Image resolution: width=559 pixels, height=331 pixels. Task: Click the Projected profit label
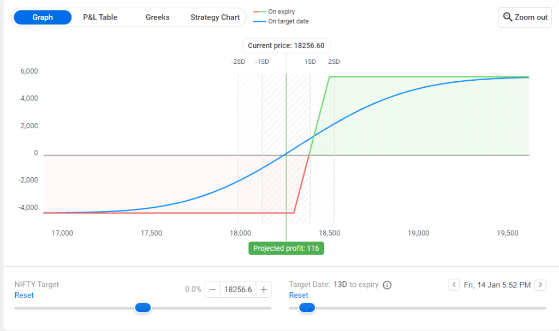(287, 249)
